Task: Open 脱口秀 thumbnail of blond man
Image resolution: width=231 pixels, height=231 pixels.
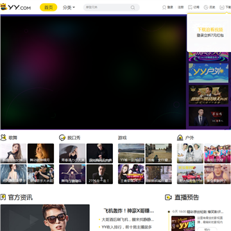Action: click(x=99, y=153)
